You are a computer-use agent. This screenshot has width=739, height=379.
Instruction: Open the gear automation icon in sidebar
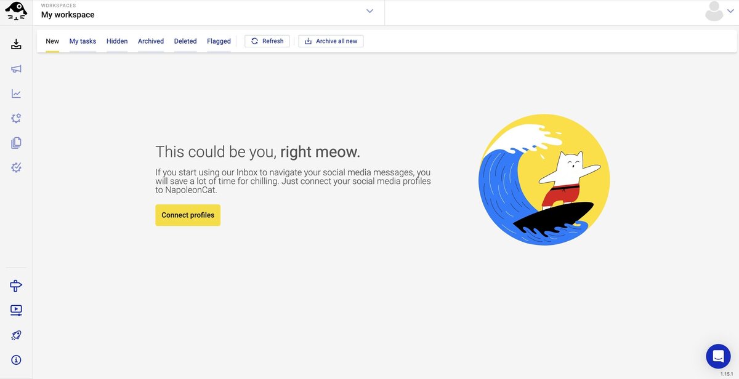pos(16,118)
